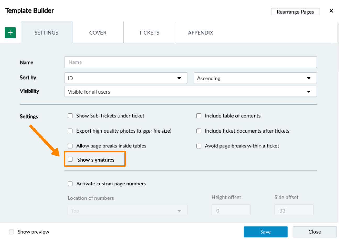
Task: Check Allow page breaks inside tables
Action: 70,146
